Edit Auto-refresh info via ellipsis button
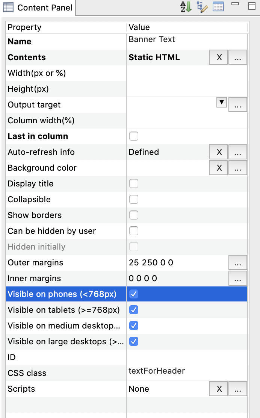This screenshot has height=418, width=260. (x=238, y=152)
